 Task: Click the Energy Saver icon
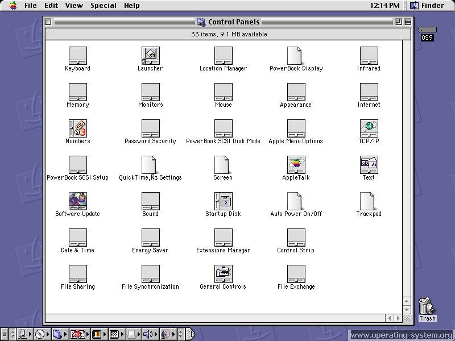[x=150, y=238]
